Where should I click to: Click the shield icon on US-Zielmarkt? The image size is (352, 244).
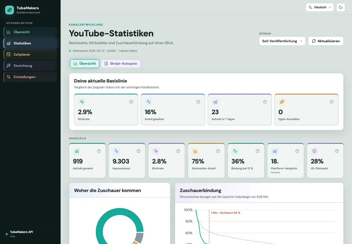314,151
